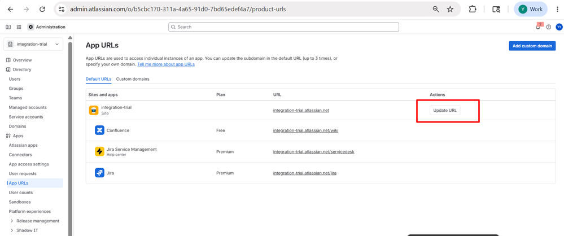Go back with the browser back arrow

[x=10, y=10]
